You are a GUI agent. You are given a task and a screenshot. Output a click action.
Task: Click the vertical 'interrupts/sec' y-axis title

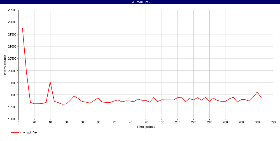(5, 64)
